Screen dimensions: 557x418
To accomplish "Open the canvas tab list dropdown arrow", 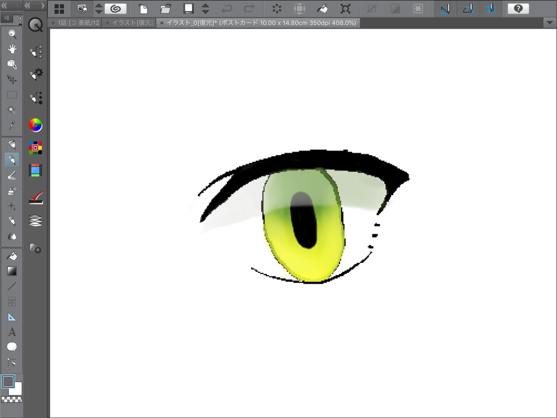I will [x=549, y=23].
